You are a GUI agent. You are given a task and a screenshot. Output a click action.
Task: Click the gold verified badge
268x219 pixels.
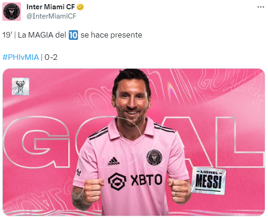[80, 7]
